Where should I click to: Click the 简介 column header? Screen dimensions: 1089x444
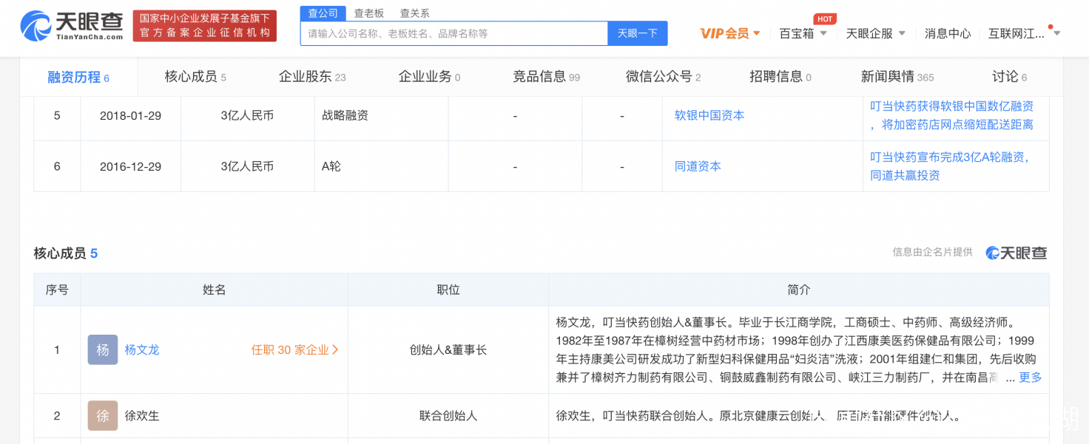tap(799, 290)
